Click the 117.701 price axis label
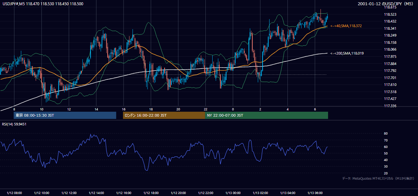Screen dimensions: 418x196 point(390,78)
